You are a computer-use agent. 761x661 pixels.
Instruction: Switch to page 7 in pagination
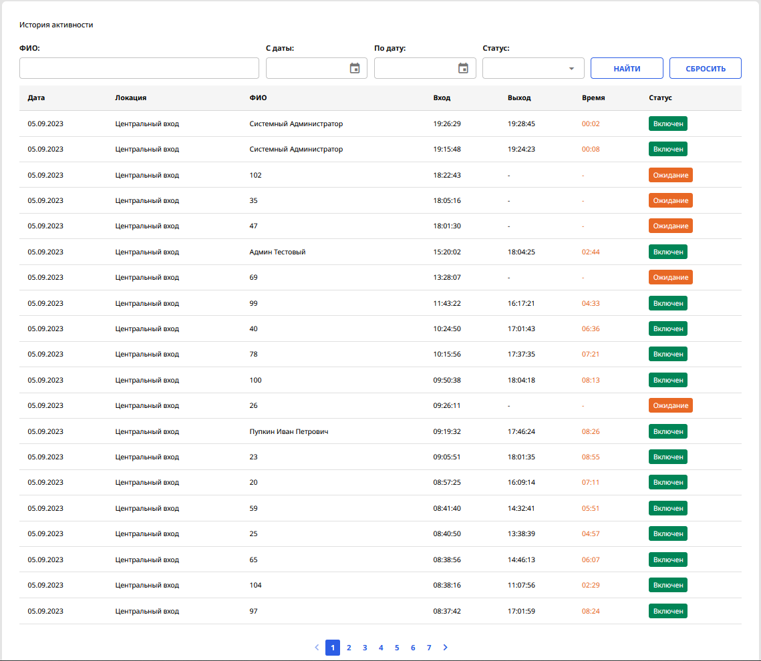[429, 648]
